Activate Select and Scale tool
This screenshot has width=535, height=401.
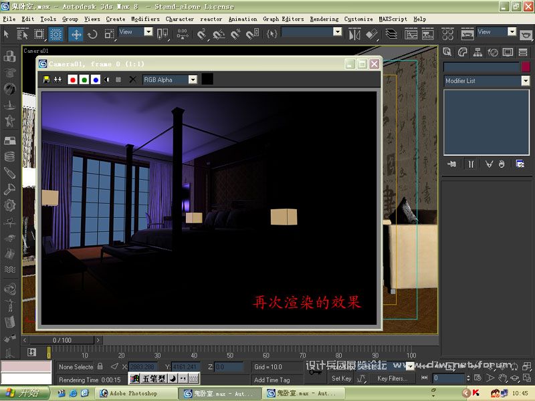coord(109,34)
